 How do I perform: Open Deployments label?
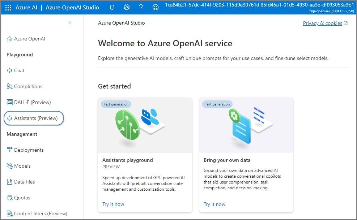click(29, 150)
